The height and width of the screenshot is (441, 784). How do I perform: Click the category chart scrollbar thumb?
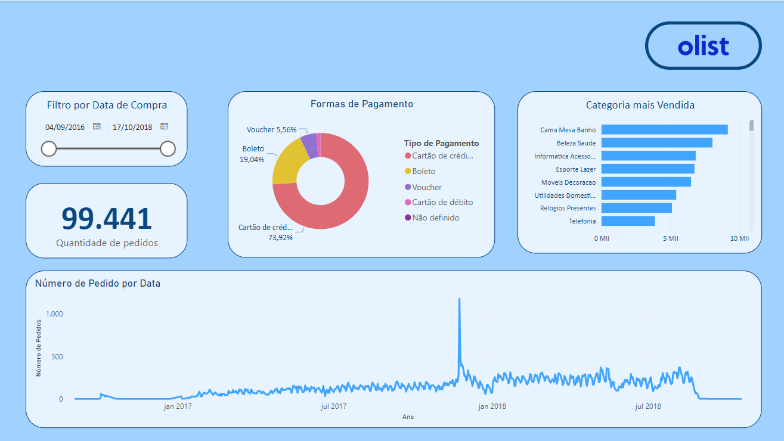751,125
